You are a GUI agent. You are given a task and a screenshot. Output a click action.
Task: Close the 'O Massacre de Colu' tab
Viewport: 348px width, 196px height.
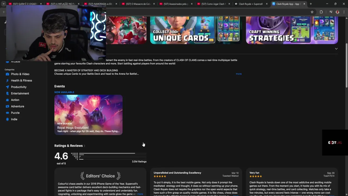pos(154,4)
